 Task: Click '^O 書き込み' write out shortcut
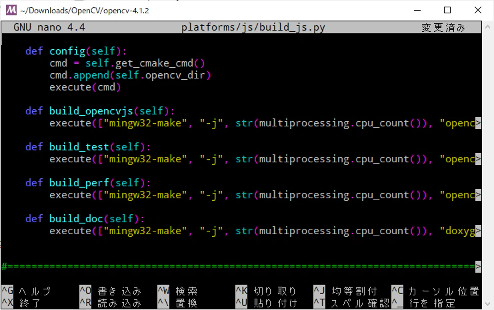pyautogui.click(x=110, y=291)
